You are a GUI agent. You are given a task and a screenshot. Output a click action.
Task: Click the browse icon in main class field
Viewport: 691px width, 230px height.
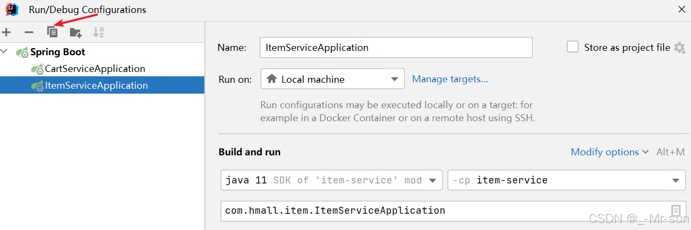pos(676,211)
